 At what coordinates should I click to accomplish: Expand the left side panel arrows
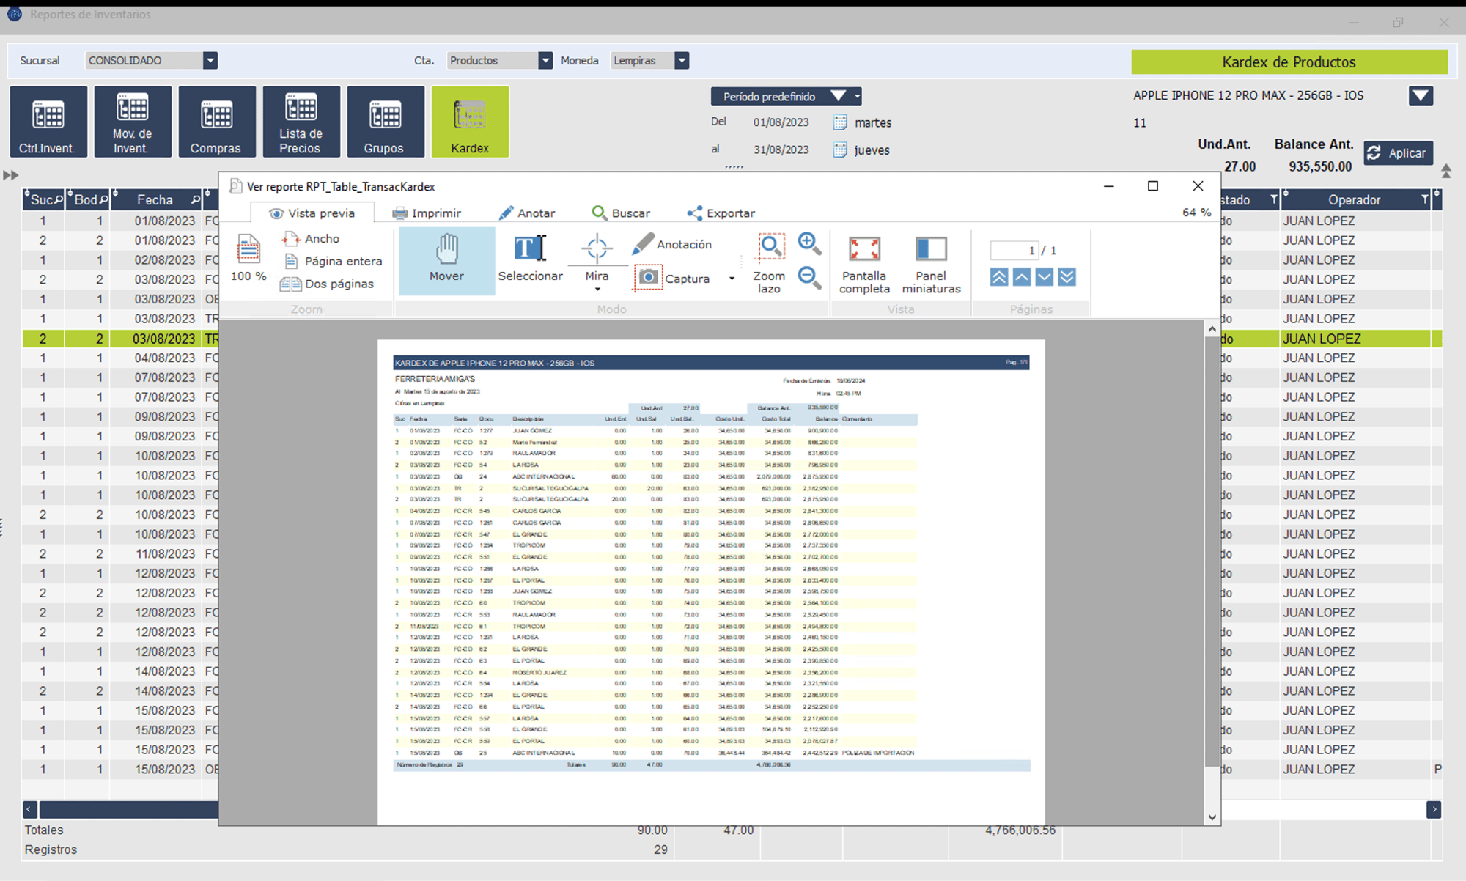10,175
